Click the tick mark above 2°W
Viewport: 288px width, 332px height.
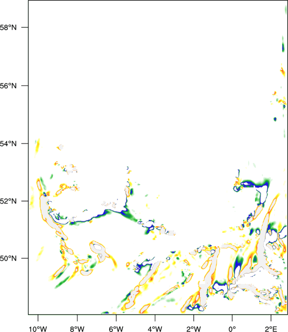click(x=194, y=318)
